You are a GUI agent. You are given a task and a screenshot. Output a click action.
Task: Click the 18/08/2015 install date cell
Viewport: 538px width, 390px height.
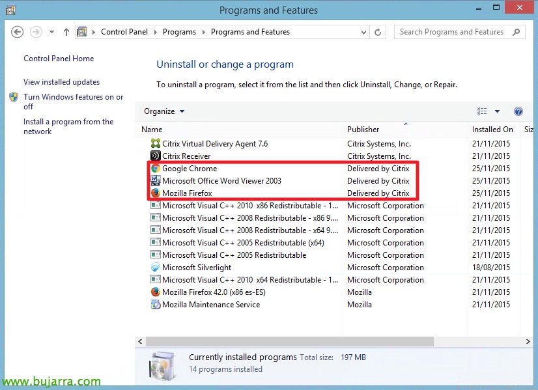[491, 267]
